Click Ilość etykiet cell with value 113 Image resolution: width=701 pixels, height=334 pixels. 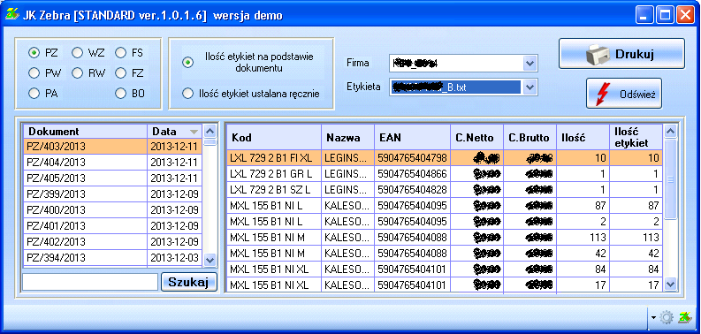click(x=636, y=238)
